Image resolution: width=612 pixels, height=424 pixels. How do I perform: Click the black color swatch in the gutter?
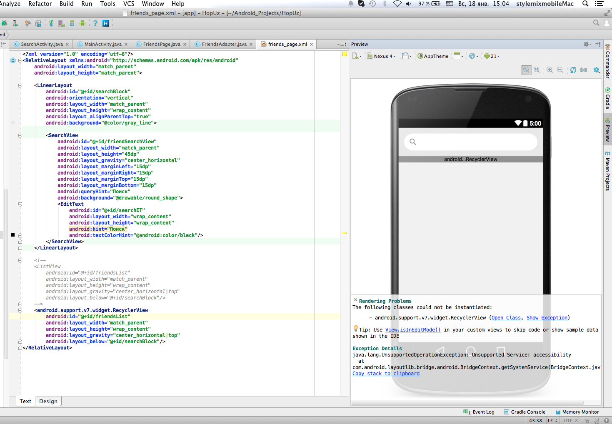(x=13, y=235)
